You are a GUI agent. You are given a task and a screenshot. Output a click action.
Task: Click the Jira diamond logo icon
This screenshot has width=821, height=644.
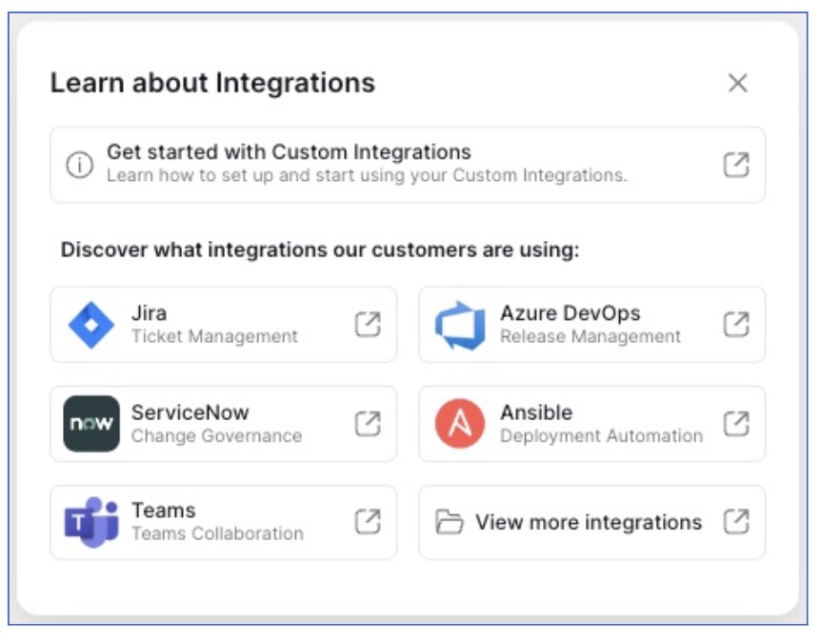tap(91, 325)
